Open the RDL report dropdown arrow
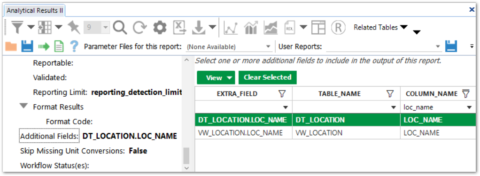Image resolution: width=480 pixels, height=176 pixels. (303, 28)
